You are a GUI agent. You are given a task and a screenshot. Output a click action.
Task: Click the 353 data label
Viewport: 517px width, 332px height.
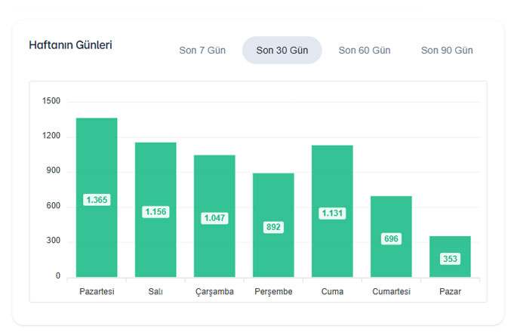[x=450, y=259]
